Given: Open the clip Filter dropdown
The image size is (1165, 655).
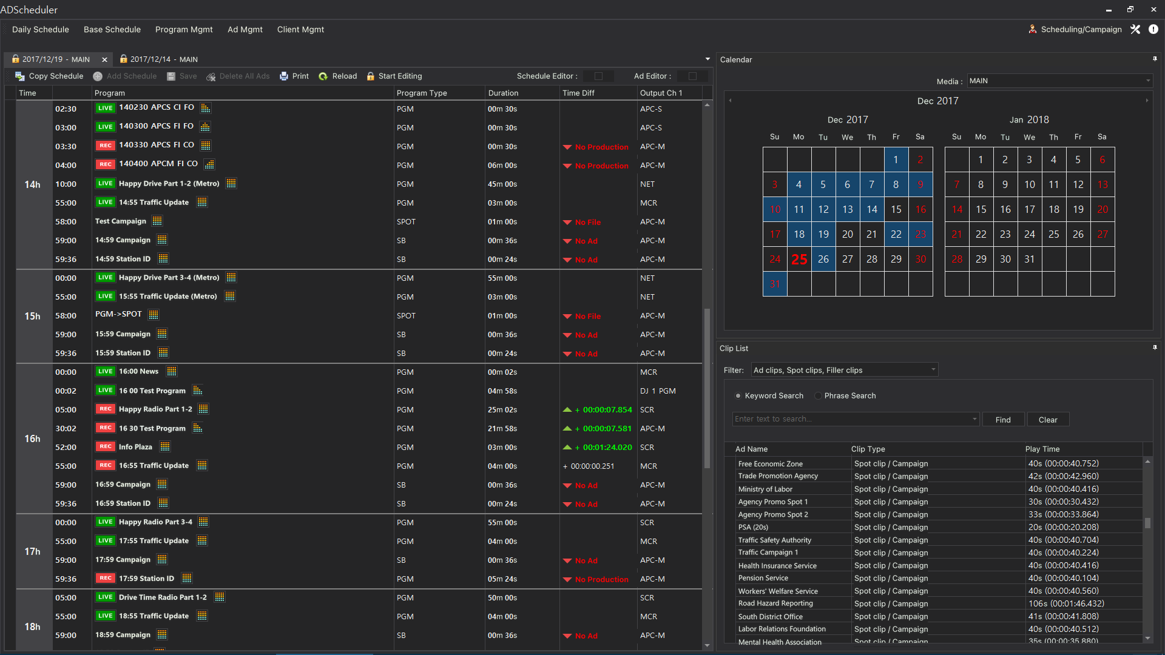Looking at the screenshot, I should 845,370.
